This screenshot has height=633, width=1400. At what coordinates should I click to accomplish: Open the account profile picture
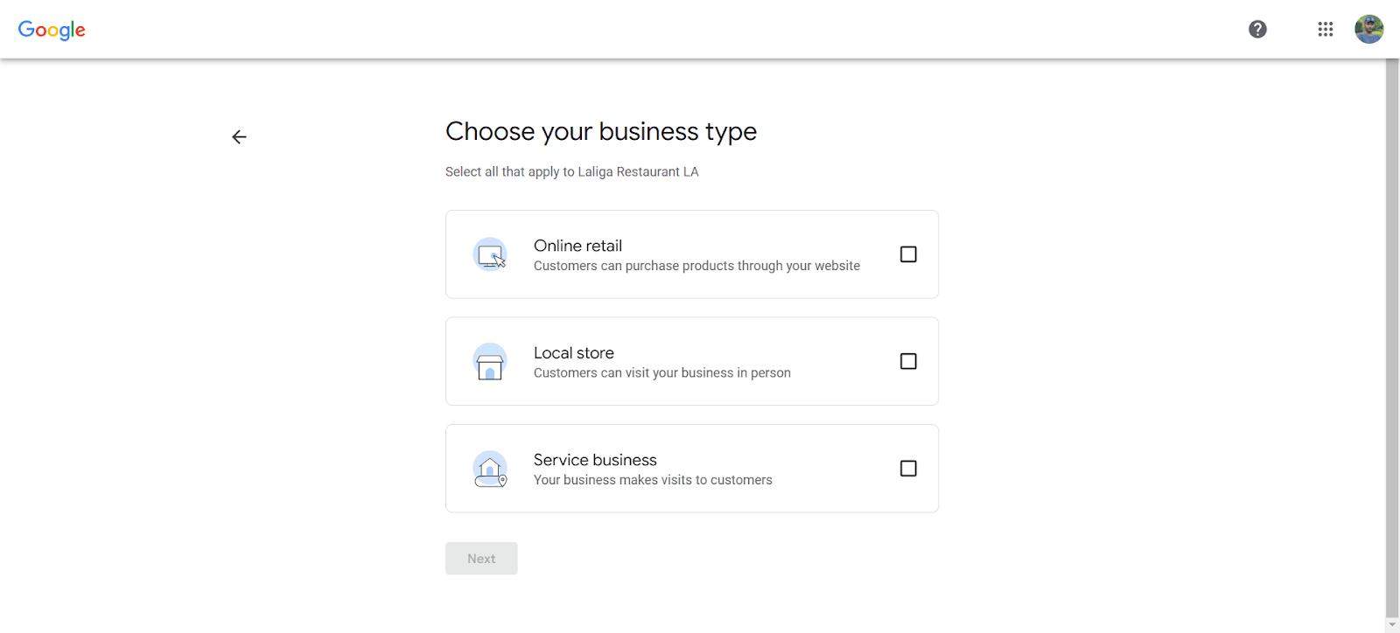click(1368, 30)
